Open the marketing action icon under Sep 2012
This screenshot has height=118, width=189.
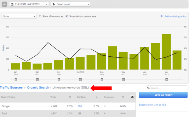pyautogui.click(x=102, y=79)
